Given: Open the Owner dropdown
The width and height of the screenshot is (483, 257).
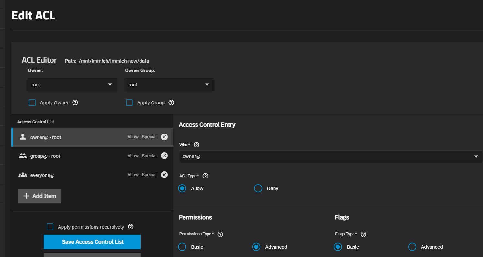Looking at the screenshot, I should [x=72, y=85].
